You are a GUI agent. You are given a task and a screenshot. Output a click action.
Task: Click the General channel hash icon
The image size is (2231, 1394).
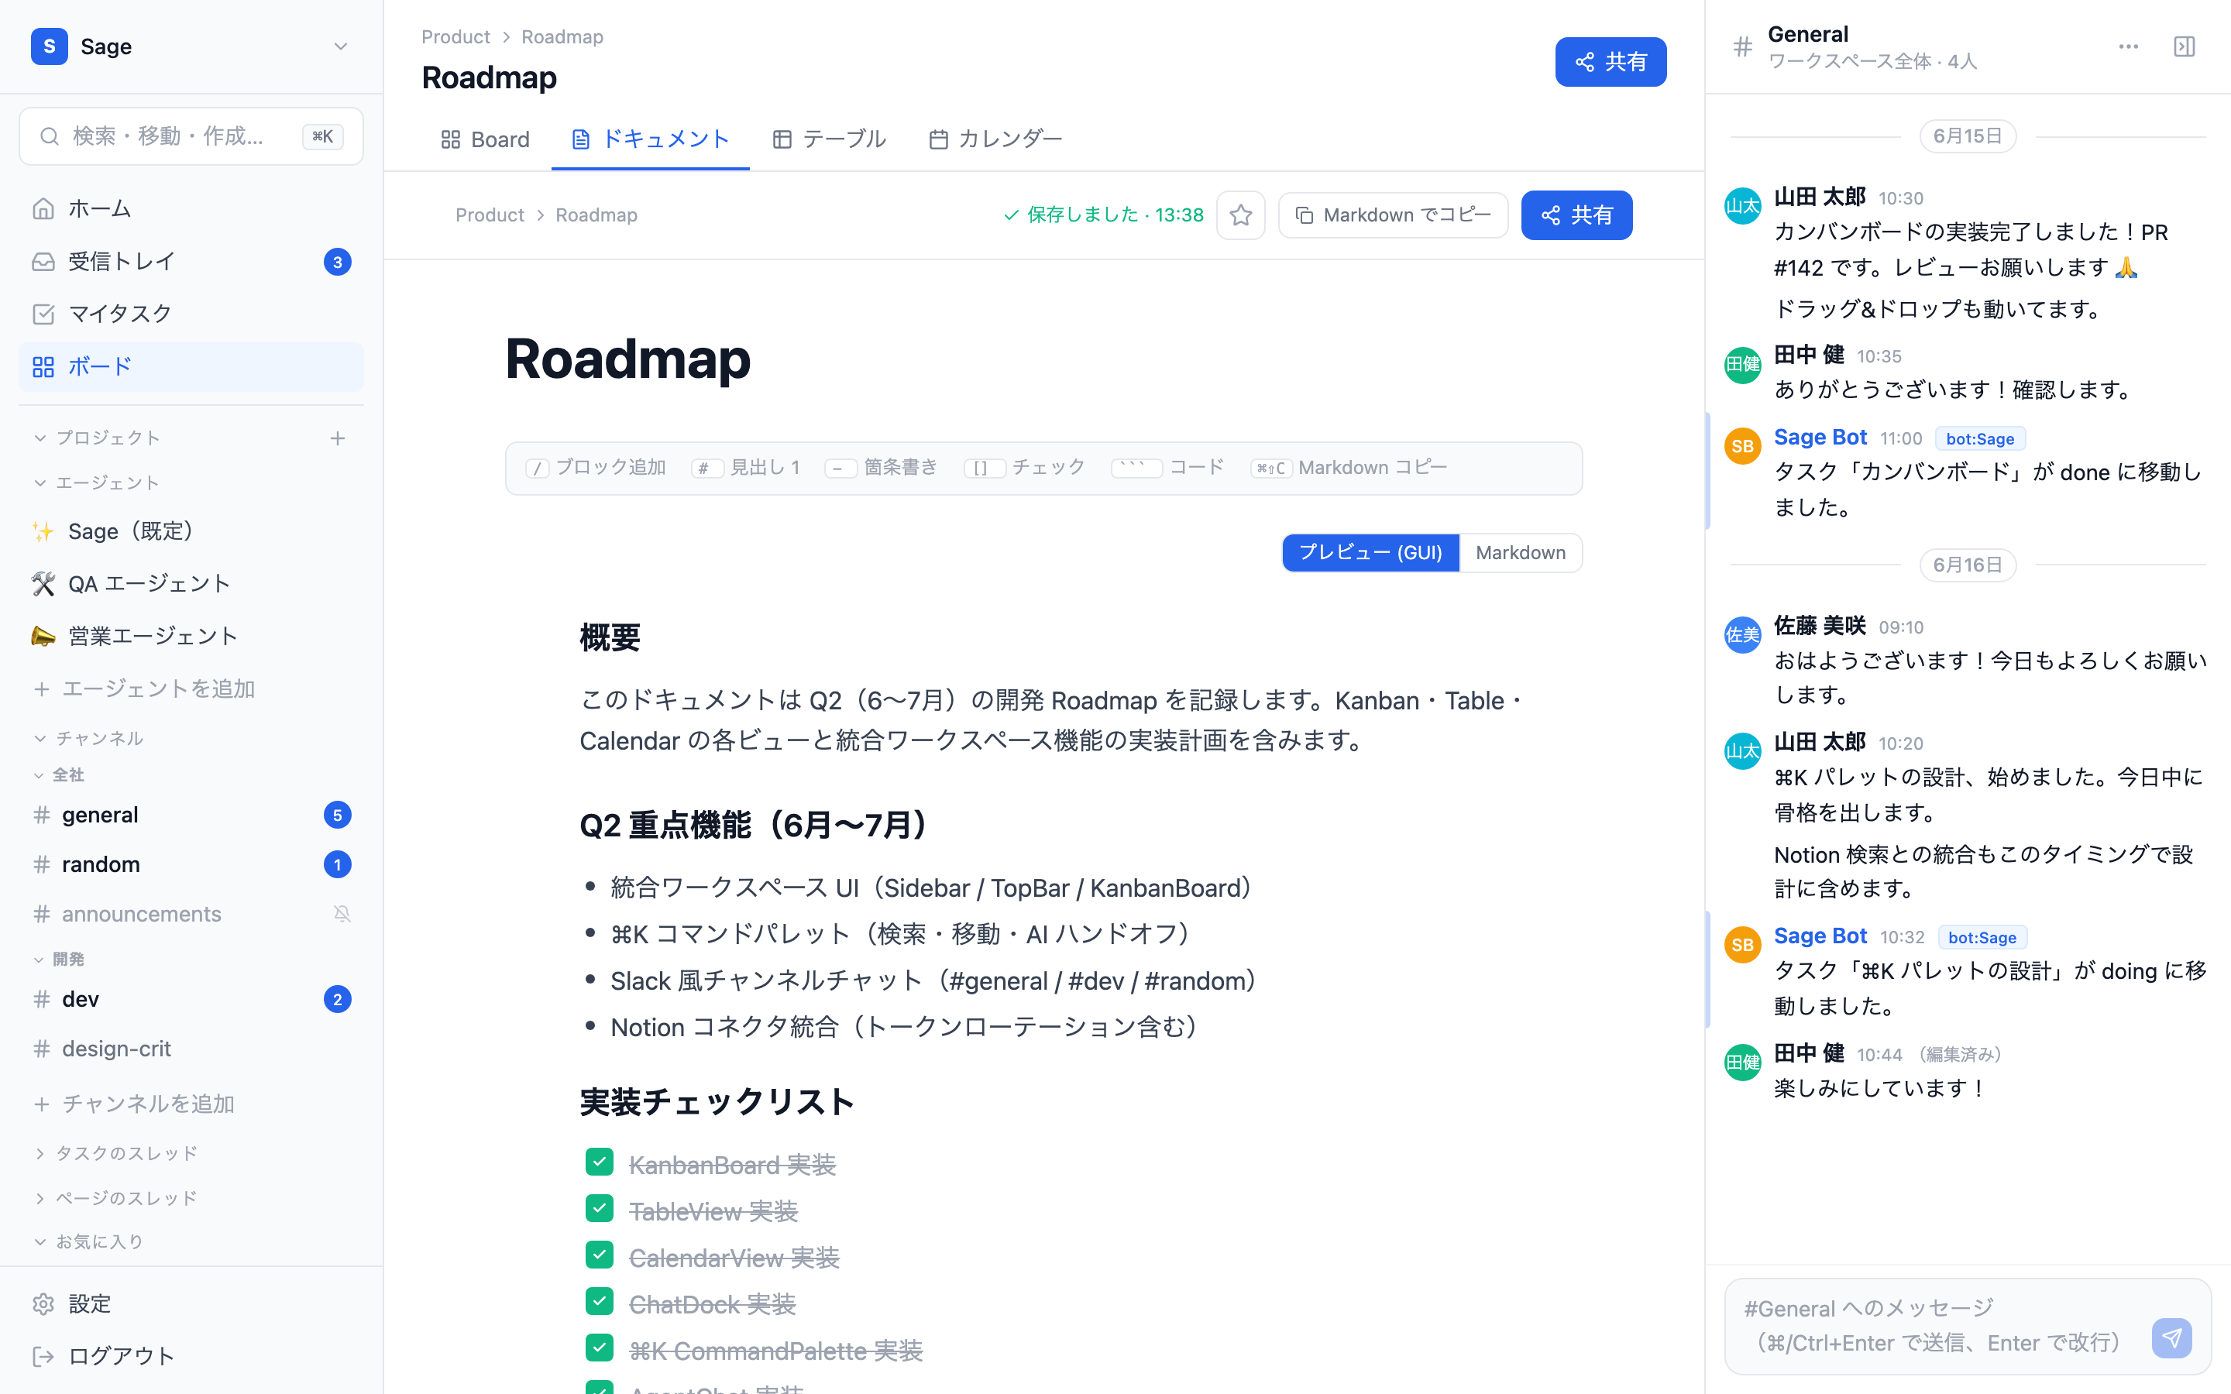pos(1742,46)
